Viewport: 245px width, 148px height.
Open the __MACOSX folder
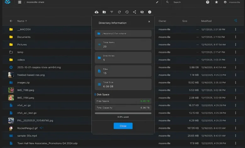(24, 30)
